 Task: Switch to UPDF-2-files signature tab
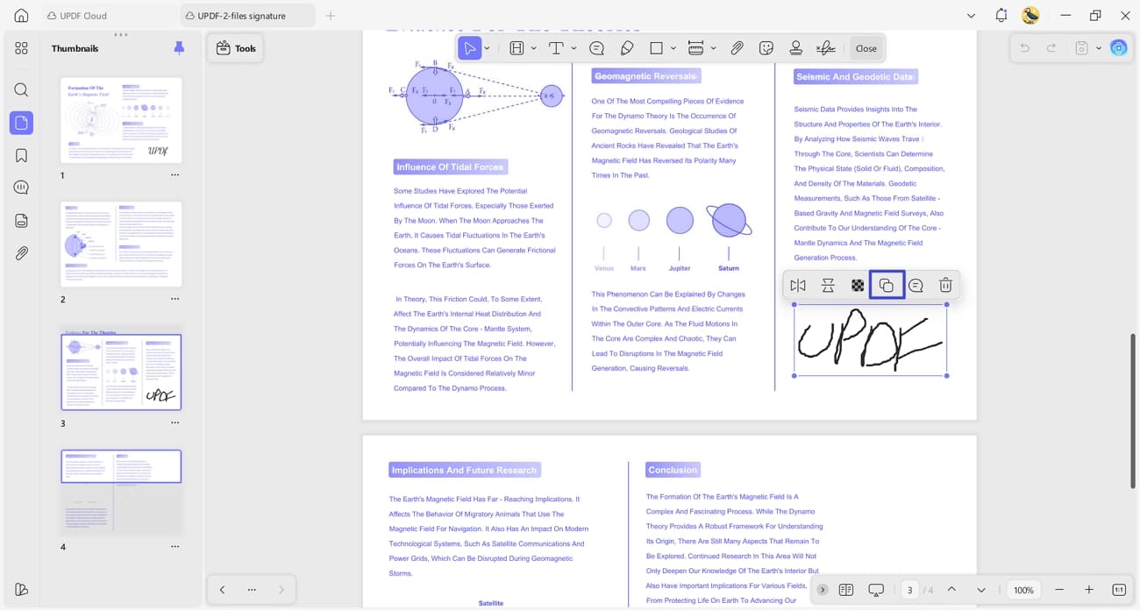246,16
